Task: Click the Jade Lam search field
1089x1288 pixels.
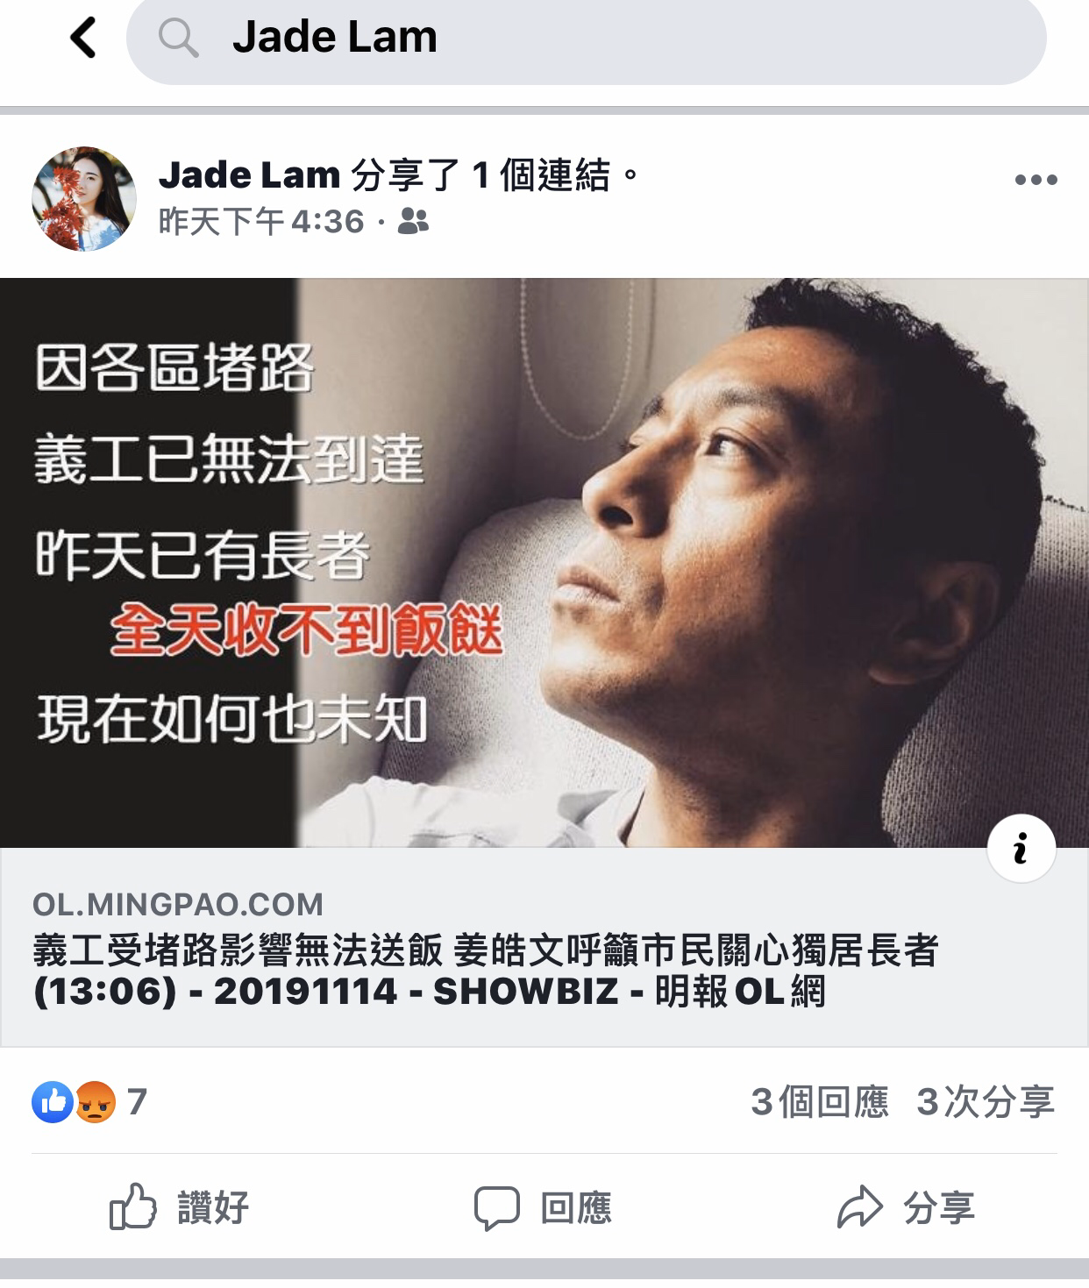Action: click(587, 38)
